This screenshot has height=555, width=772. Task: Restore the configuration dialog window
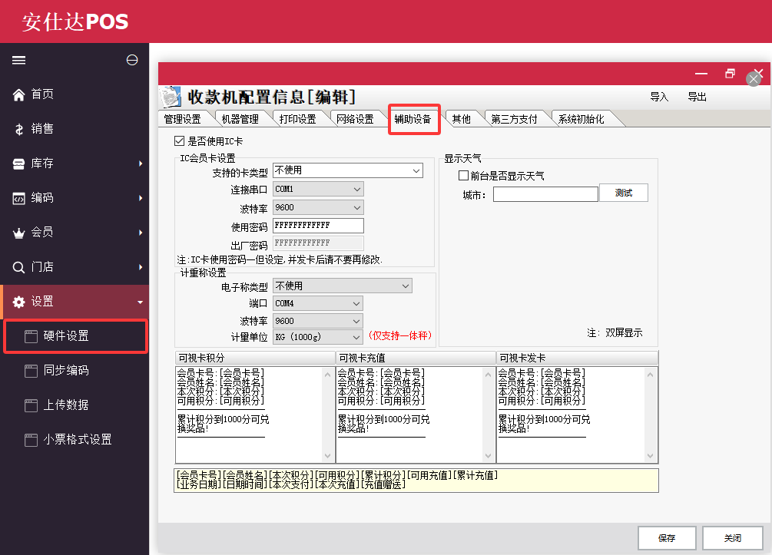(x=731, y=74)
